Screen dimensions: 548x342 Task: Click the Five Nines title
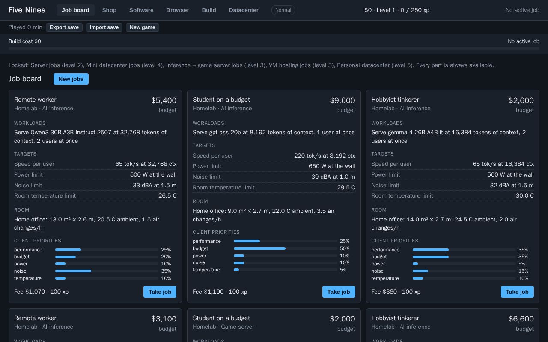(x=27, y=10)
